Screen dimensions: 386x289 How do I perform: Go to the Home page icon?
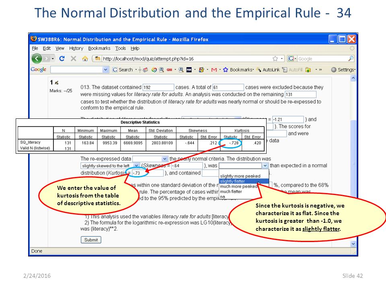[x=85, y=59]
